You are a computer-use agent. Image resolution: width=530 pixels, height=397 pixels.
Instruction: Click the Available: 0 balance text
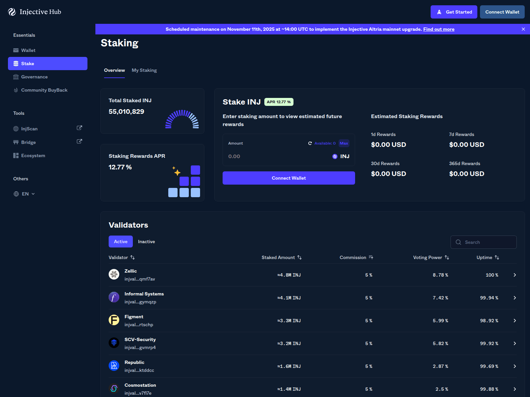coord(325,143)
